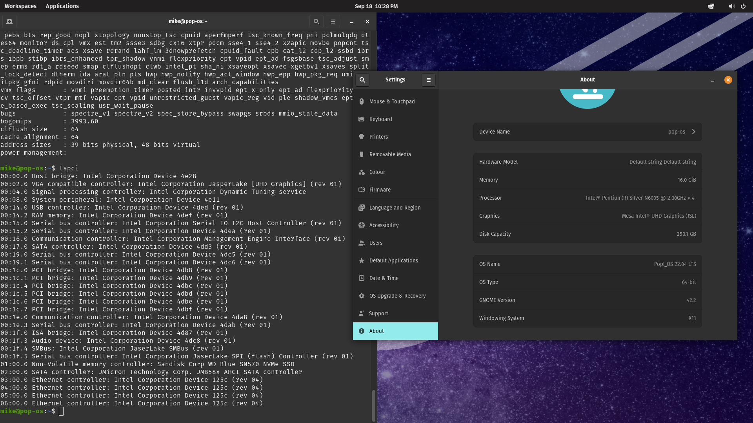Open the Accessibility settings panel
The width and height of the screenshot is (753, 423).
pyautogui.click(x=384, y=225)
